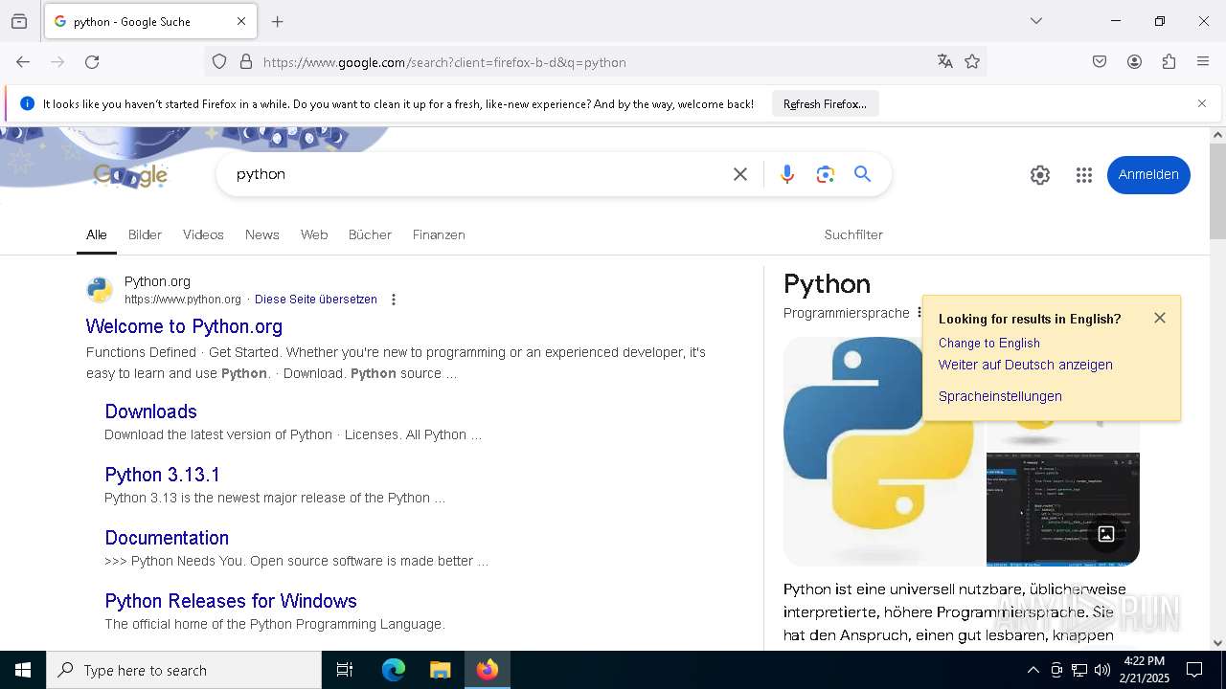The height and width of the screenshot is (689, 1226).
Task: Open the Suchfilter options
Action: click(853, 234)
